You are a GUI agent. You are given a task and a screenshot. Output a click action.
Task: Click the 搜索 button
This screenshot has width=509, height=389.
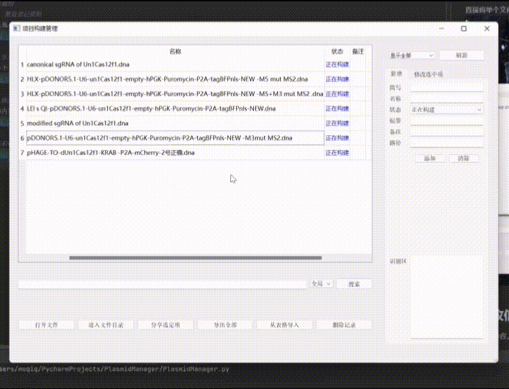pyautogui.click(x=354, y=284)
